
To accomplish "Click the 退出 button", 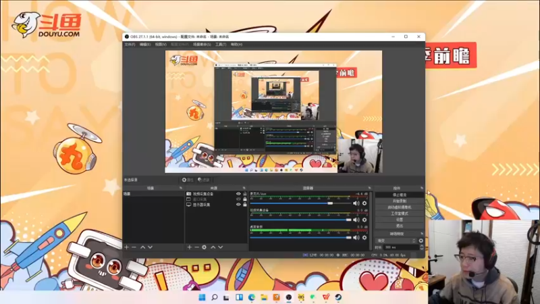I will [x=400, y=226].
